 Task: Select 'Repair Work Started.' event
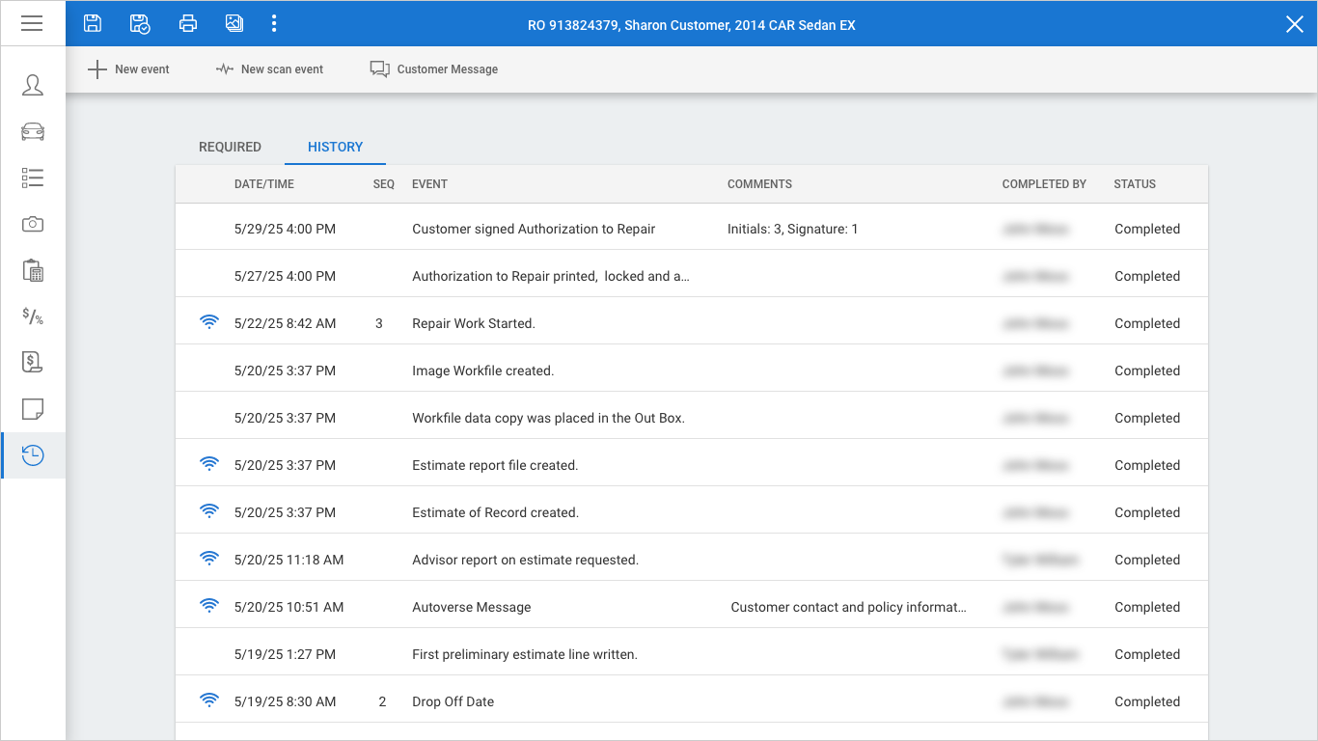pyautogui.click(x=474, y=323)
